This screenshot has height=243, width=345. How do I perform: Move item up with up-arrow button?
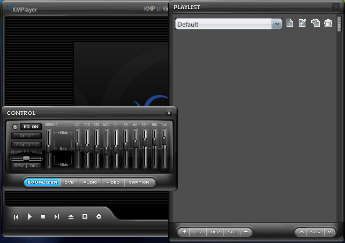[302, 232]
